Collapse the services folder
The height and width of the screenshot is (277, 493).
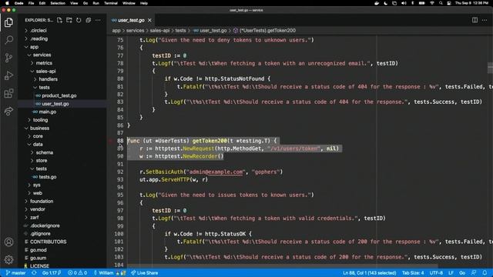pyautogui.click(x=42, y=55)
